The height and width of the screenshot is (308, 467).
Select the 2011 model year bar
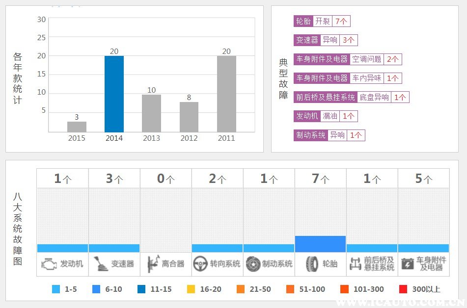(226, 94)
